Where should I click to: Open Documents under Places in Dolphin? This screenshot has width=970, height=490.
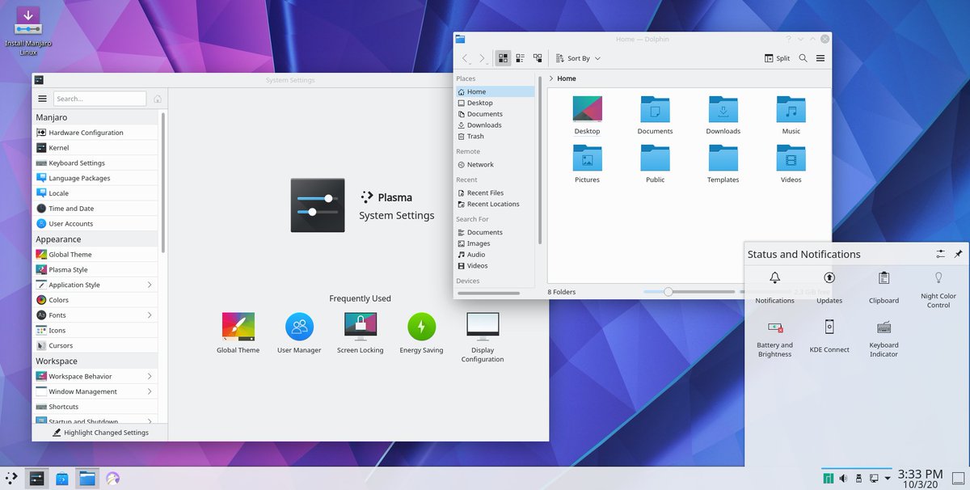(494, 114)
